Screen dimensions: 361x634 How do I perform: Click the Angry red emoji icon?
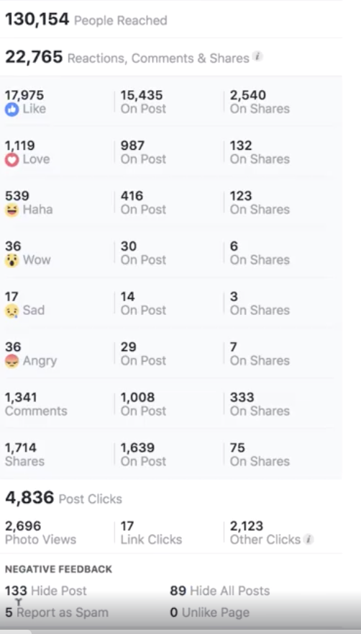point(12,361)
